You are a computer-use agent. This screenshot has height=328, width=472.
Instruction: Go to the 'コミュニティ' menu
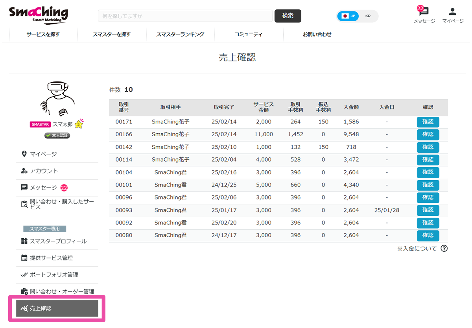tap(248, 34)
